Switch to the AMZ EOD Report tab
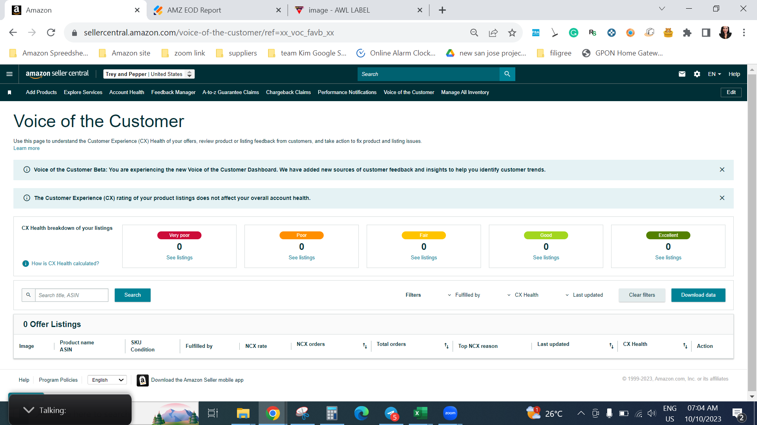 [x=216, y=10]
